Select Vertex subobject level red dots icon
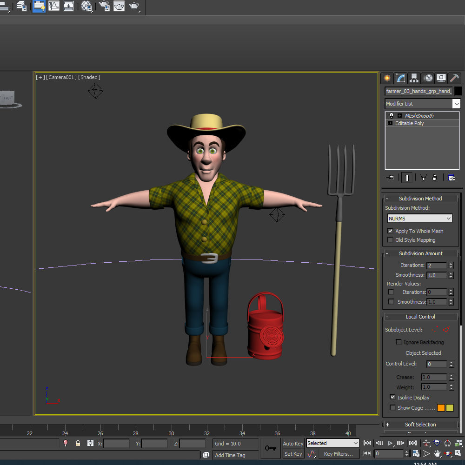Image resolution: width=465 pixels, height=465 pixels. (435, 330)
